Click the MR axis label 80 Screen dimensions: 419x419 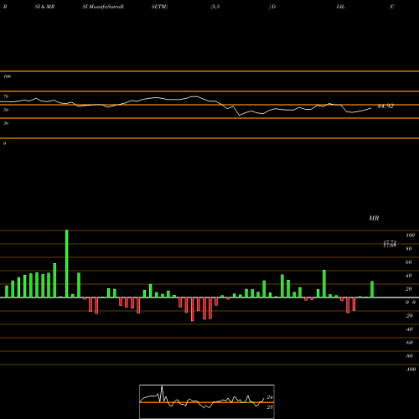[x=409, y=249]
